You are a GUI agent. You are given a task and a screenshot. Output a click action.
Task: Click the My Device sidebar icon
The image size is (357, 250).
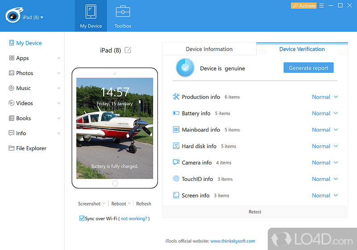point(12,43)
